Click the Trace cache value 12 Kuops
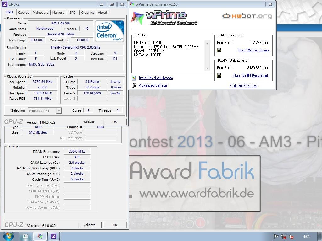Image resolution: width=322 pixels, height=241 pixels. 92,87
